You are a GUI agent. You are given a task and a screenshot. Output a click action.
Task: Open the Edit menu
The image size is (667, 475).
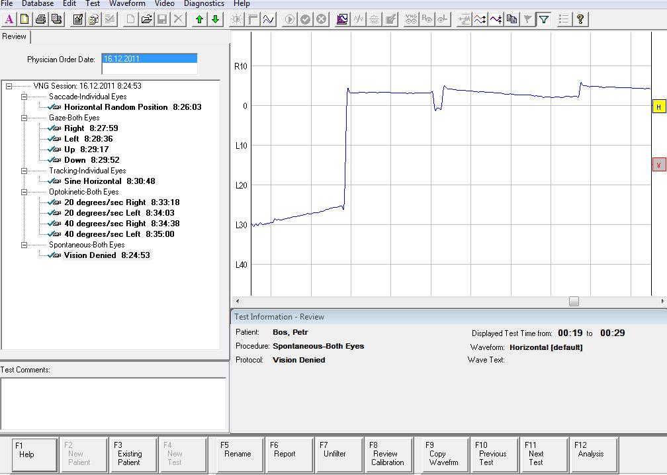point(69,3)
